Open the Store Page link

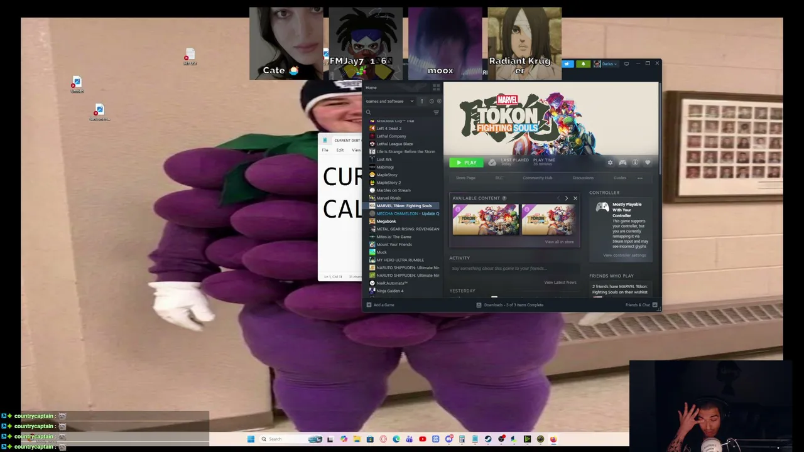465,178
